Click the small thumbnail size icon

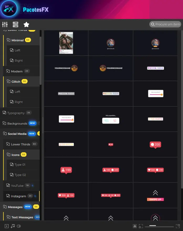coord(141,226)
